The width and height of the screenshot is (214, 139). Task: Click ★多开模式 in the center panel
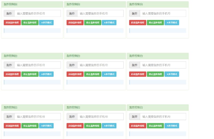point(109,74)
